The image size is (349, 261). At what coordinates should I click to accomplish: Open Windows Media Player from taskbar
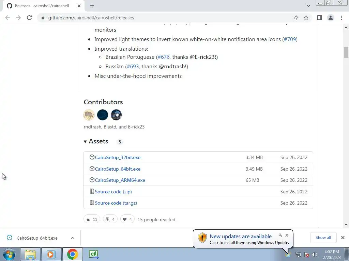click(51, 254)
